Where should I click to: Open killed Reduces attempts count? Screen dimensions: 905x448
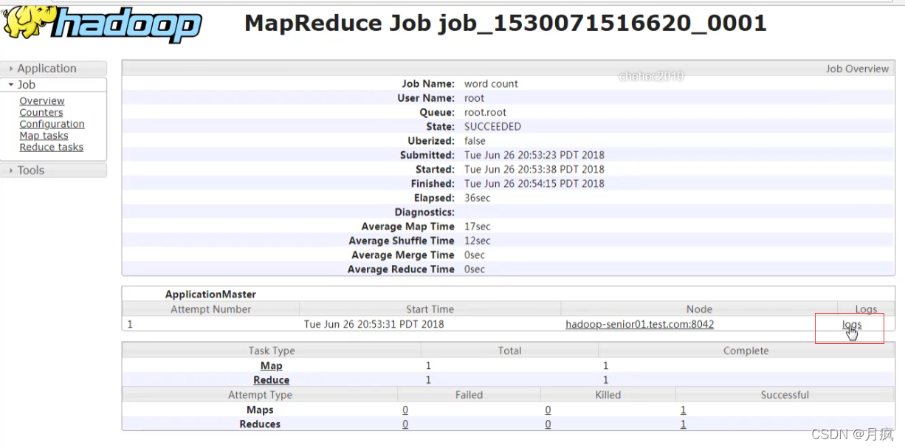pos(548,424)
